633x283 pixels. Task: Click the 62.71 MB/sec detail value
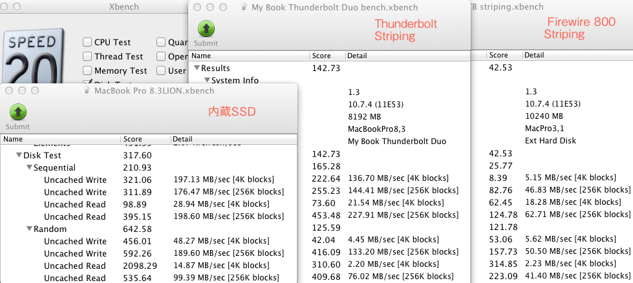tap(577, 214)
